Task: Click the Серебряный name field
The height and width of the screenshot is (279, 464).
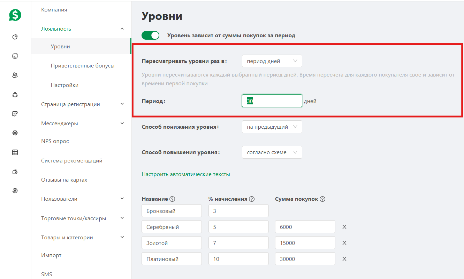Action: coord(172,227)
